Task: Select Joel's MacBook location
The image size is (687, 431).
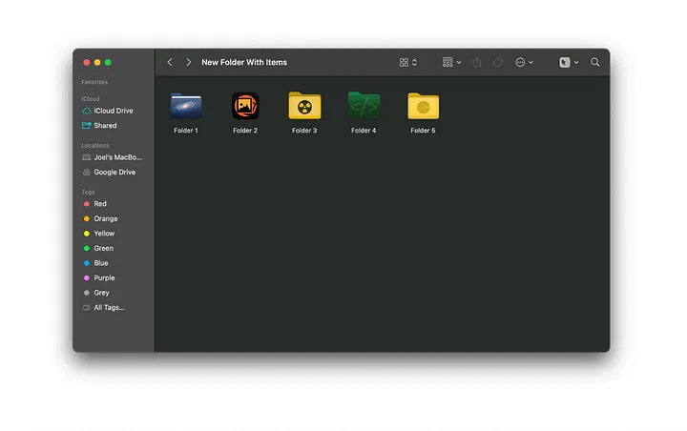Action: pos(113,157)
